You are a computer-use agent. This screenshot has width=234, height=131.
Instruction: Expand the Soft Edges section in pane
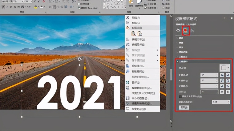[182, 52]
